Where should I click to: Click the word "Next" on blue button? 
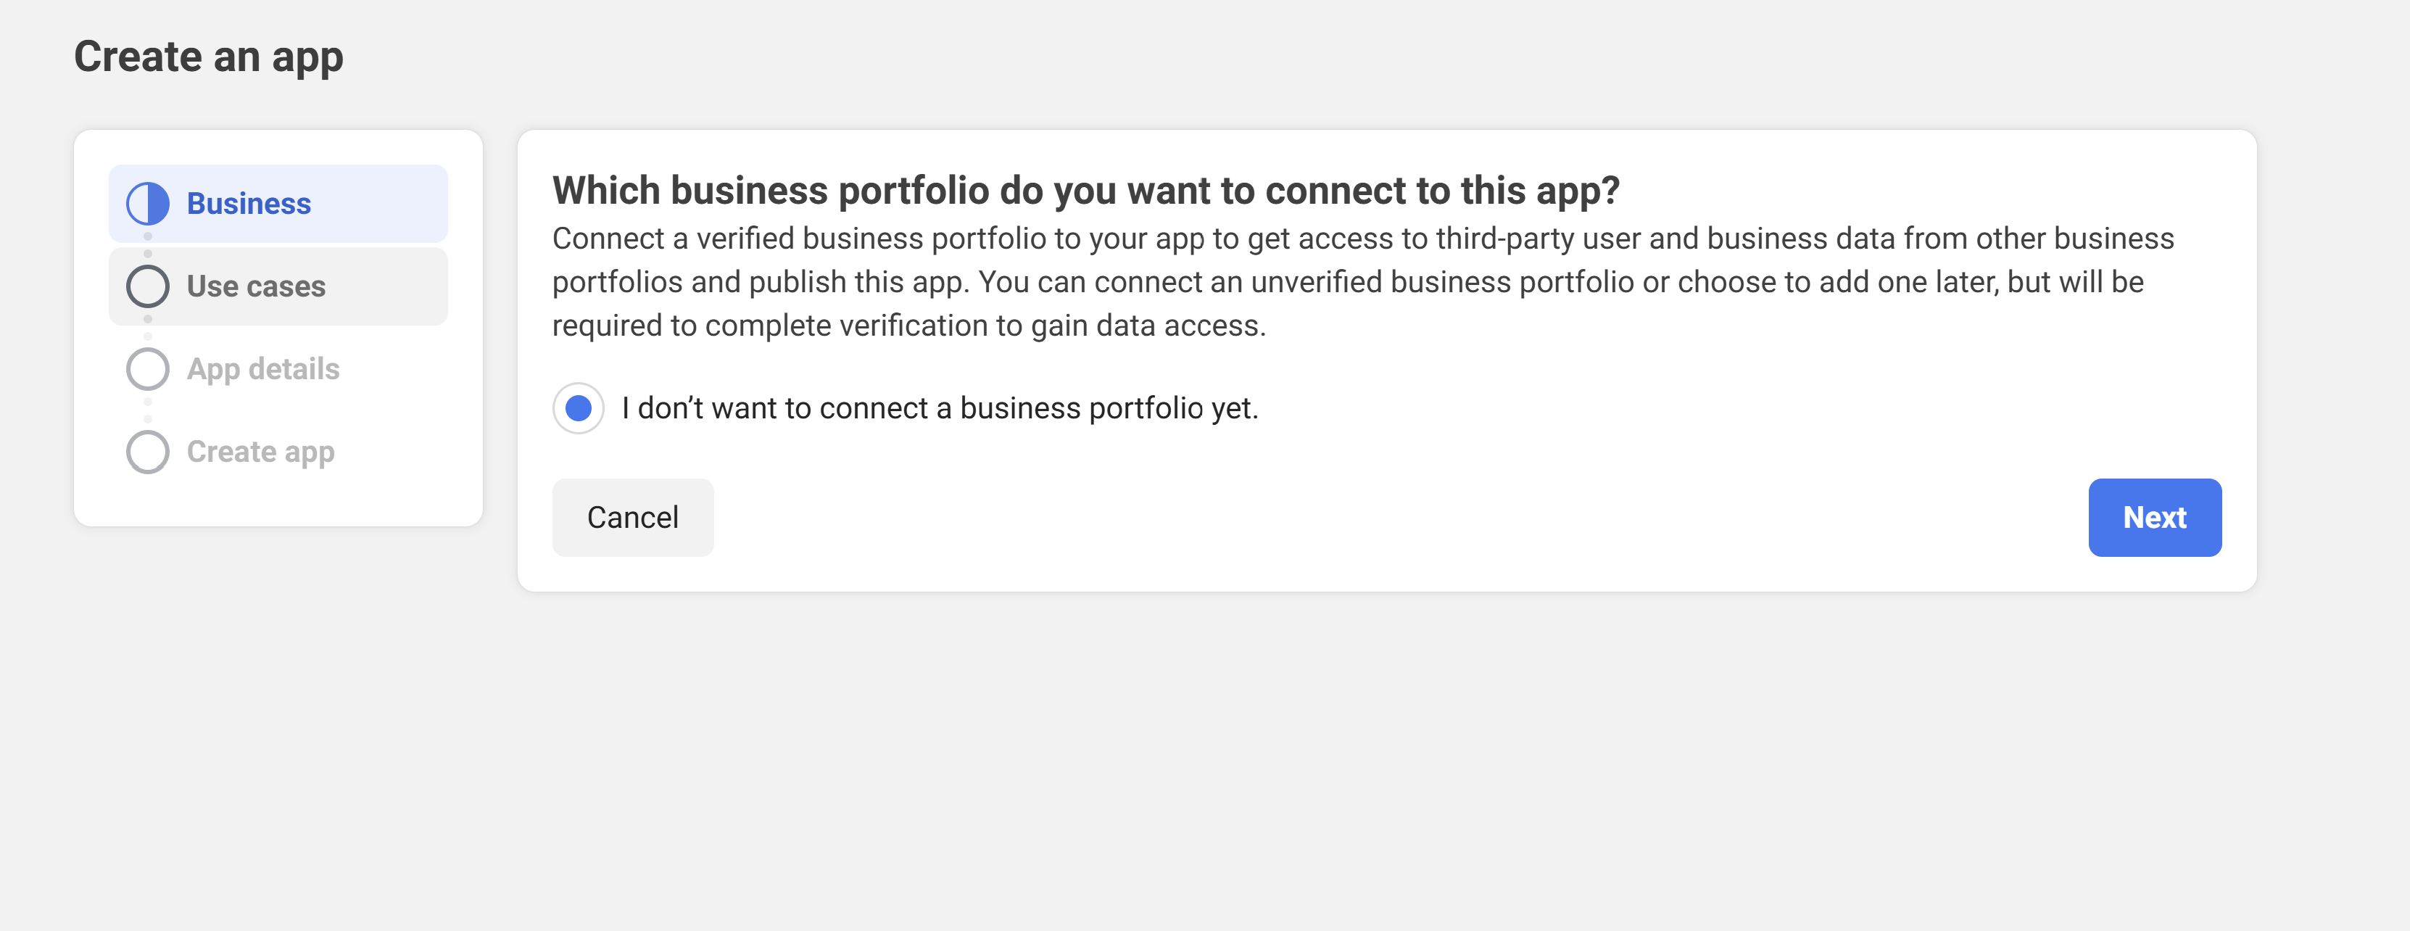click(x=2153, y=518)
